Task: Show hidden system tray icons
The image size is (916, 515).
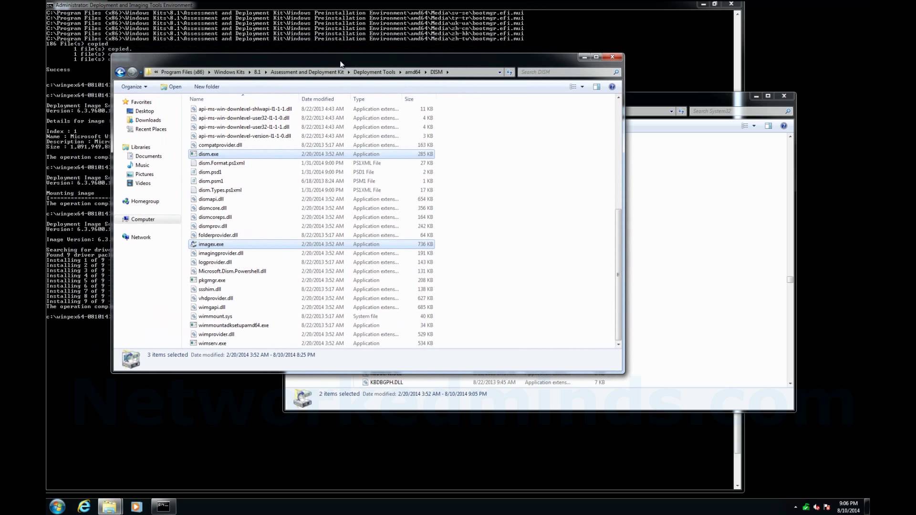Action: click(795, 507)
